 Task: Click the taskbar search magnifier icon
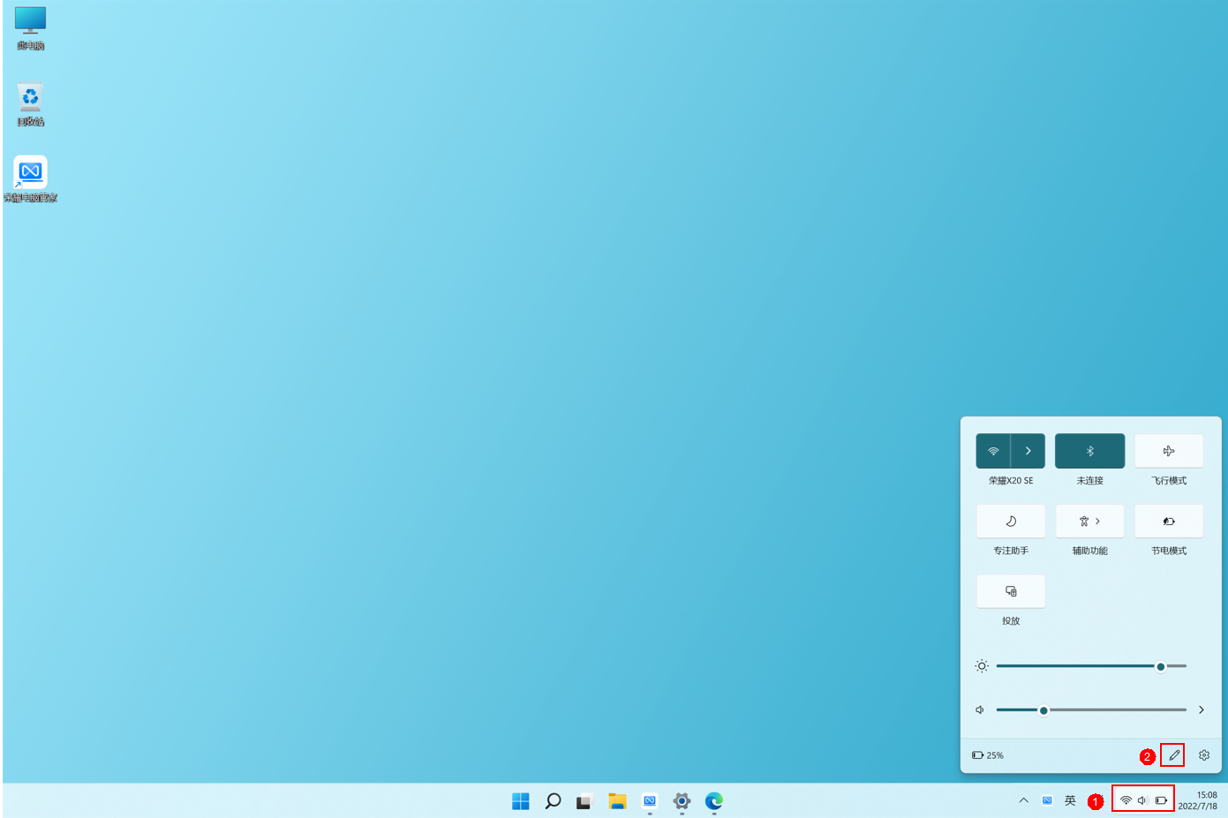[553, 801]
